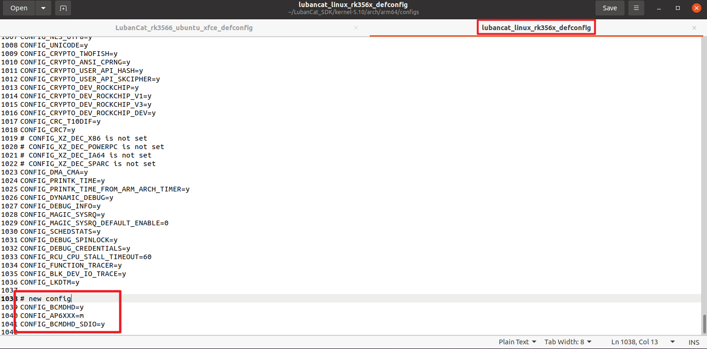Viewport: 707px width, 349px height.
Task: Click the Open button
Action: [x=19, y=8]
